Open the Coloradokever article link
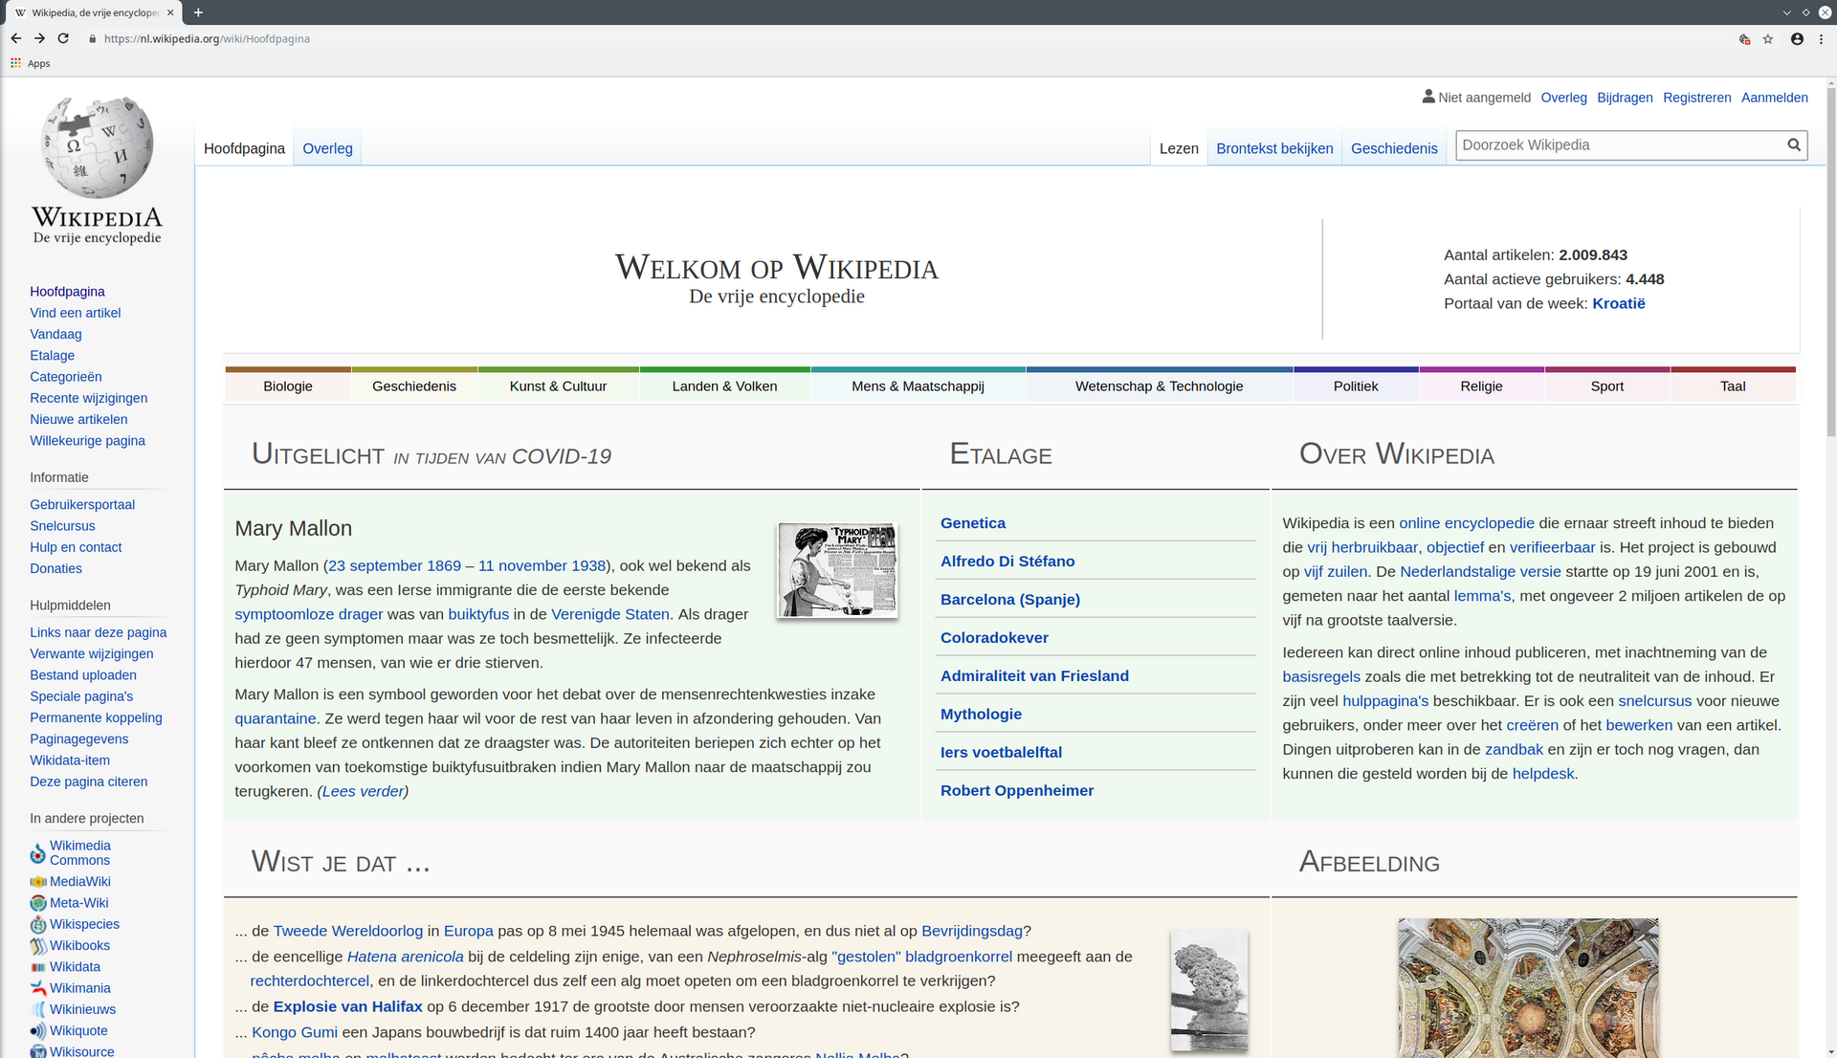 pos(994,638)
